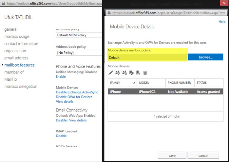Screen dimensions: 229x162
Task: Sort devices by PHONE NUMBER column
Action: [x=180, y=83]
